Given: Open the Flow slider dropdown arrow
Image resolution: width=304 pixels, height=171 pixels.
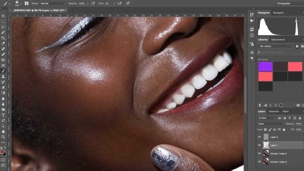Looking at the screenshot, I should point(114,3).
